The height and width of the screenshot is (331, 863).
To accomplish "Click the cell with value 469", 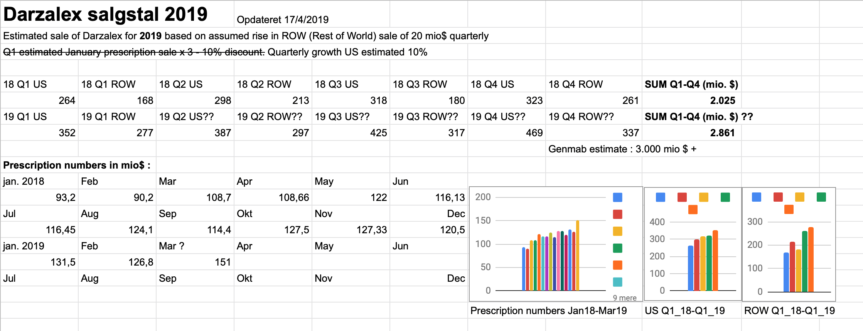I will (507, 133).
